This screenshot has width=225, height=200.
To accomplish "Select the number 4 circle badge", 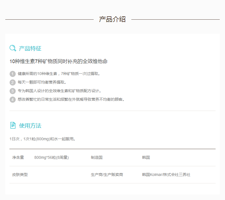I will click(x=12, y=100).
